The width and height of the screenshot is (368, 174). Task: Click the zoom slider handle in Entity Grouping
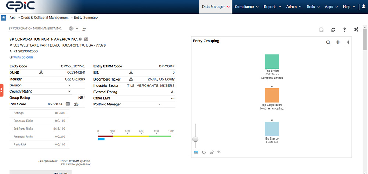click(195, 139)
